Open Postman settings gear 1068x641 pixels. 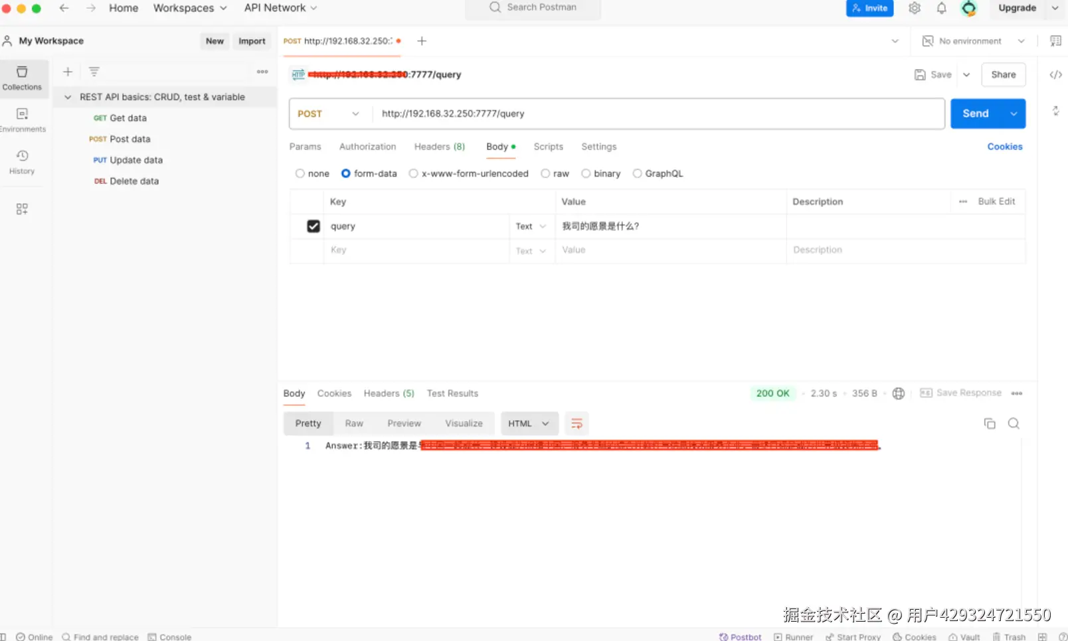pos(915,8)
